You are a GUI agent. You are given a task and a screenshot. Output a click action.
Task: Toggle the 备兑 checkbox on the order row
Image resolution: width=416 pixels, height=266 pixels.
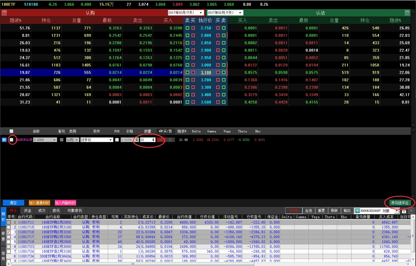[x=62, y=140]
